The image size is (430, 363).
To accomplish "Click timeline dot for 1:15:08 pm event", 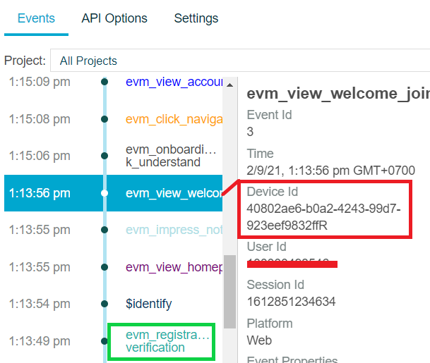I will 104,119.
